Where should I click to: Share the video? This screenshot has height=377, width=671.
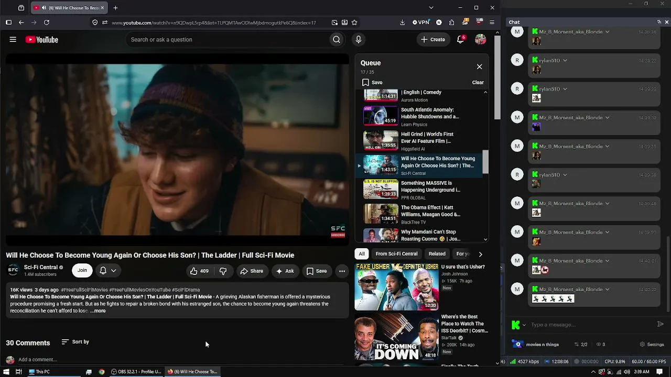252,271
